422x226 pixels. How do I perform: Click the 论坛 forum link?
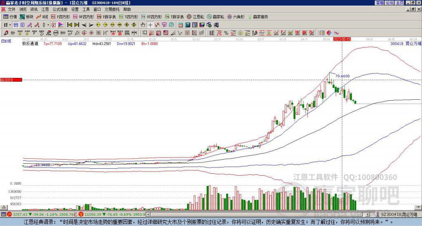pyautogui.click(x=389, y=3)
